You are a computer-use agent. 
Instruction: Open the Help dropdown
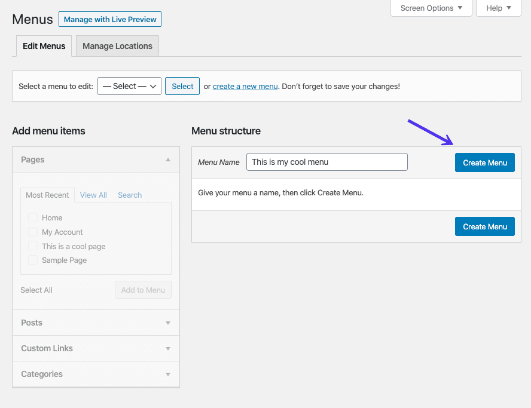[x=498, y=8]
